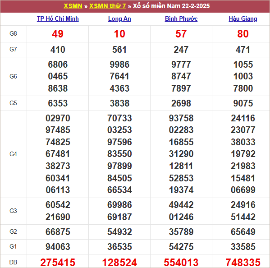This screenshot has width=270, height=268.
Task: Click the header text Xổ số miền Nam 22-2-2025
Action: [x=171, y=6]
